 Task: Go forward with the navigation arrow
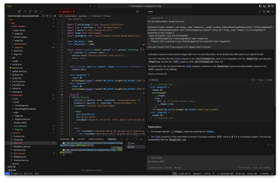95,6
